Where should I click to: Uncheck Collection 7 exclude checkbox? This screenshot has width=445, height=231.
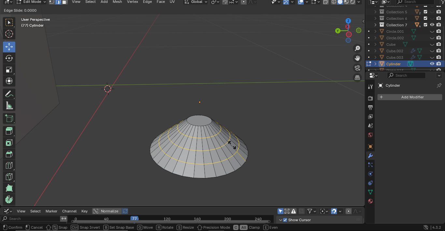point(425,25)
